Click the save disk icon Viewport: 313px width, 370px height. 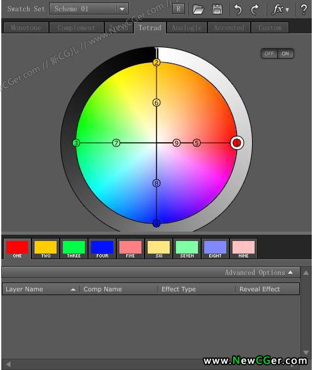[x=217, y=9]
